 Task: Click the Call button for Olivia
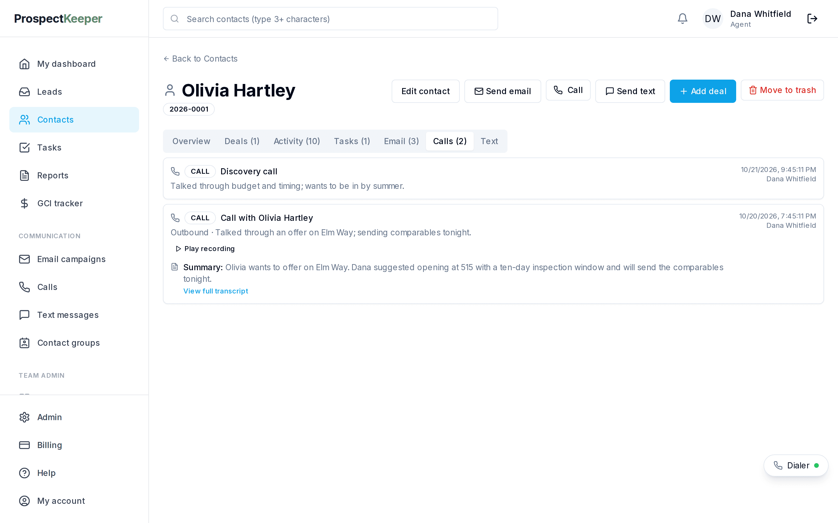click(568, 90)
